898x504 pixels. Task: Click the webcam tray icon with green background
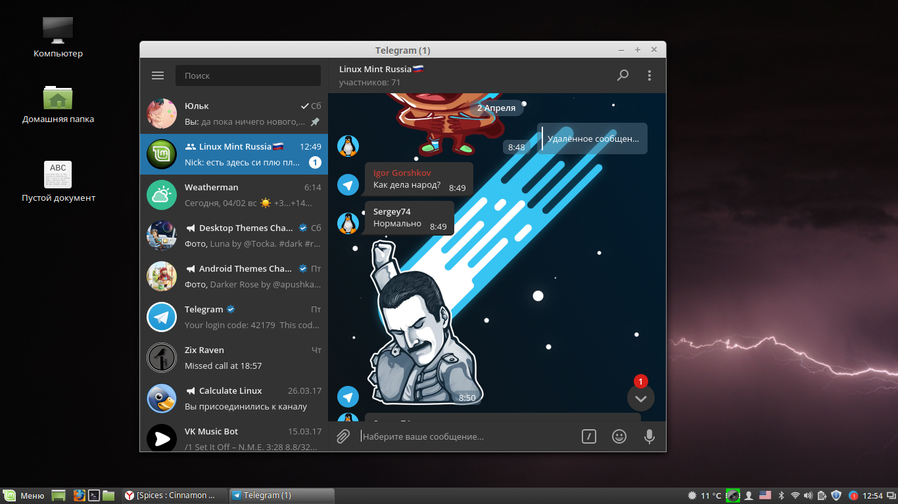tap(733, 495)
